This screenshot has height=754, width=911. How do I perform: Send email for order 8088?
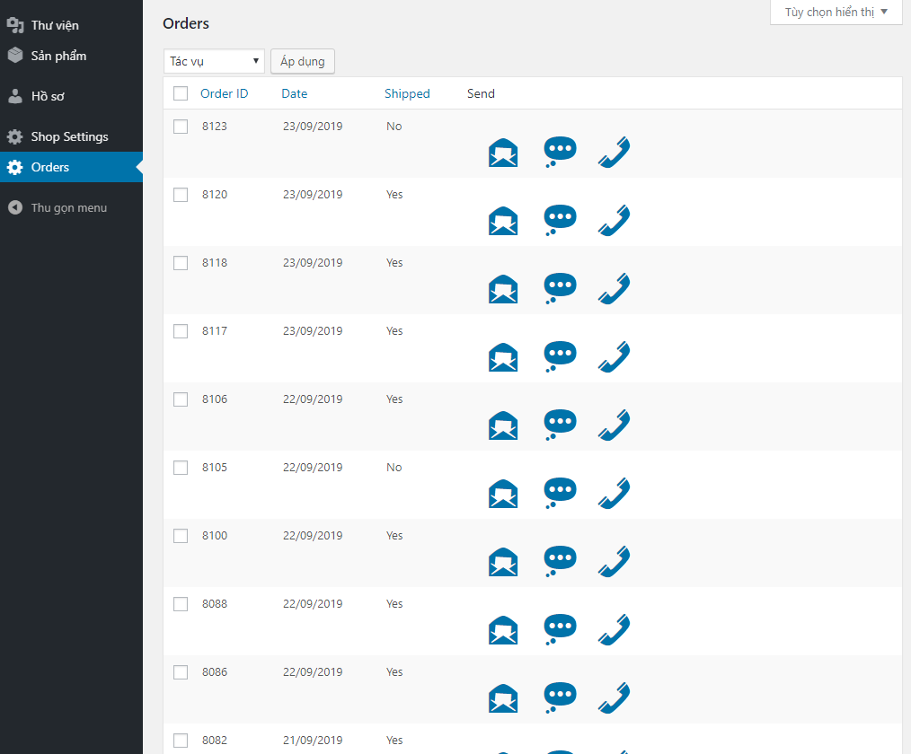tap(503, 630)
